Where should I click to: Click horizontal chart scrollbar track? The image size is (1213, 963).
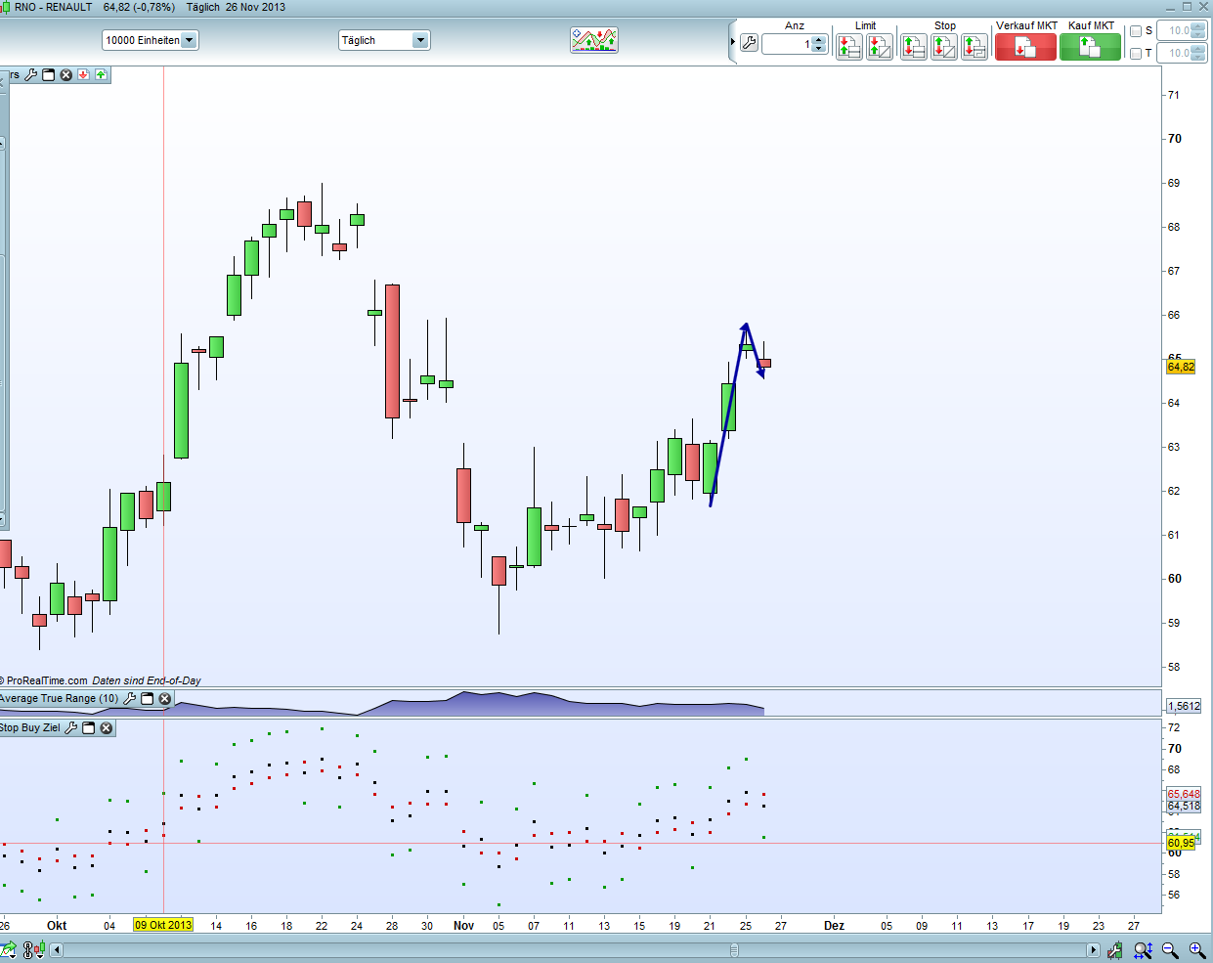(x=576, y=949)
